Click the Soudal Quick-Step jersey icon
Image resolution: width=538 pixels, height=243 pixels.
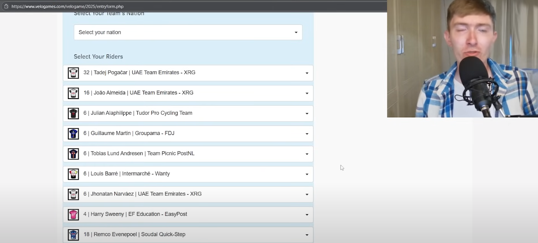(x=73, y=235)
